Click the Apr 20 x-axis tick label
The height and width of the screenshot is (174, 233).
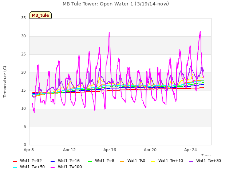[x=150, y=150]
